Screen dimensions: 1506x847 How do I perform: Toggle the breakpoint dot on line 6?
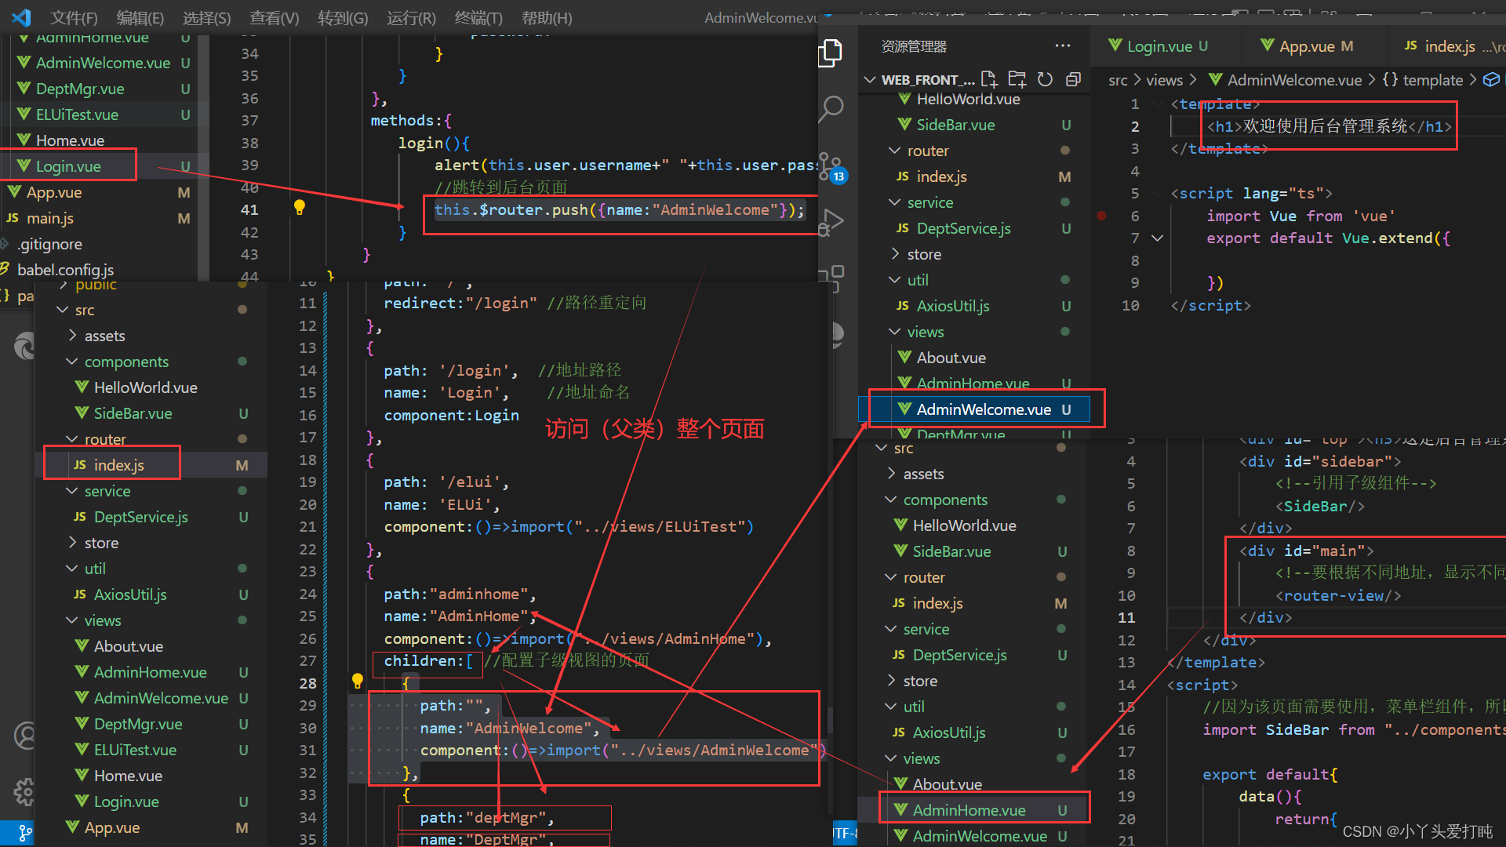[x=1102, y=216]
